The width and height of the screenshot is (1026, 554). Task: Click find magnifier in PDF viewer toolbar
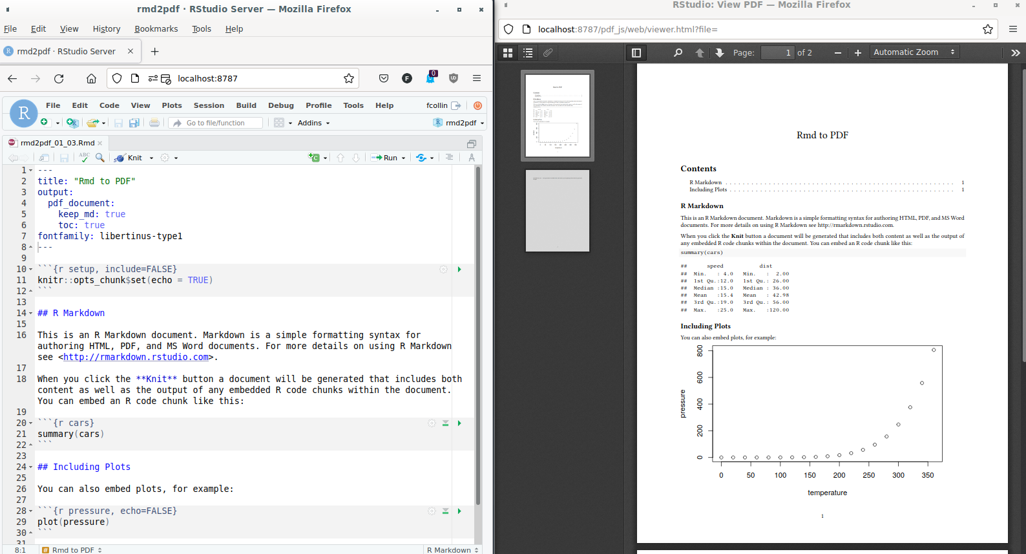click(678, 53)
